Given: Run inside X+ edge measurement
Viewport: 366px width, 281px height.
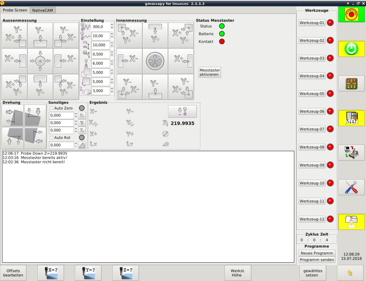Looking at the screenshot, I should (x=181, y=61).
